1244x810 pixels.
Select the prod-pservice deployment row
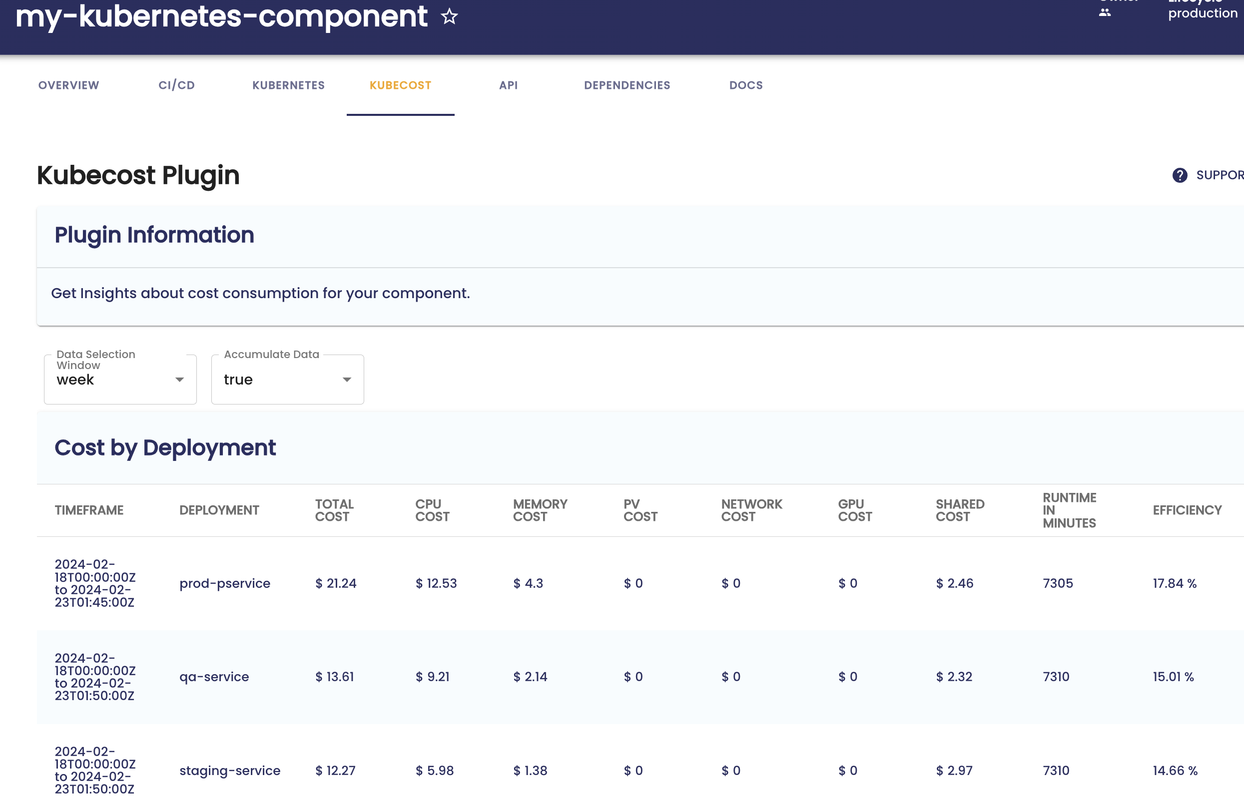tap(225, 583)
